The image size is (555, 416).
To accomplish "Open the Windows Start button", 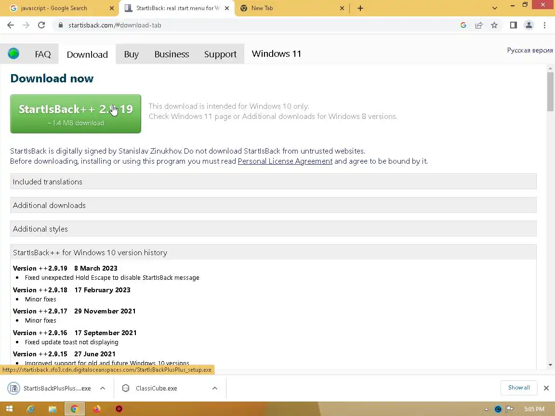I will (10, 409).
